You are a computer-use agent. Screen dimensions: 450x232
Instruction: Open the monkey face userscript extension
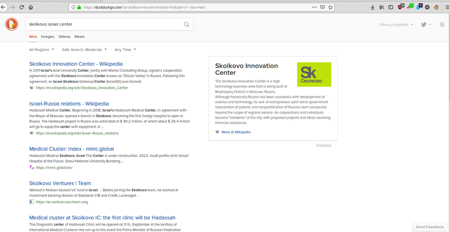(x=436, y=7)
